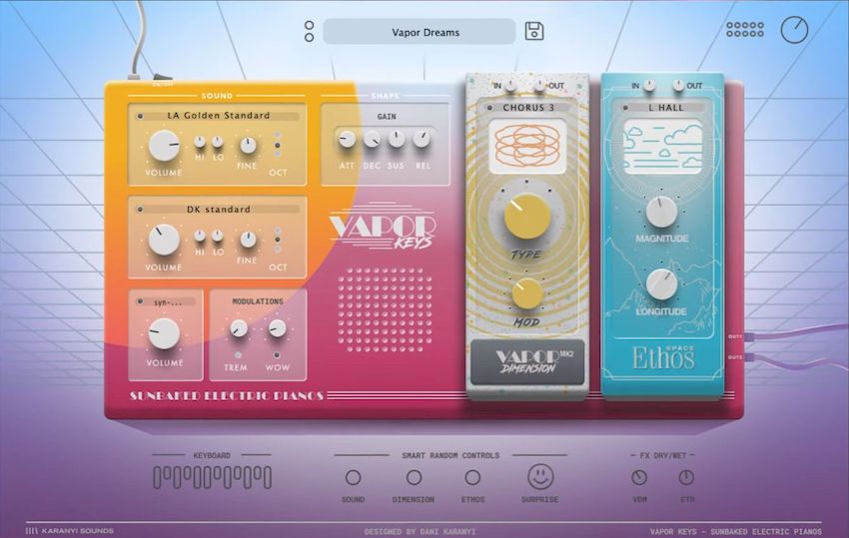Open the dotted grid menu icon
The height and width of the screenshot is (538, 849).
pyautogui.click(x=745, y=30)
